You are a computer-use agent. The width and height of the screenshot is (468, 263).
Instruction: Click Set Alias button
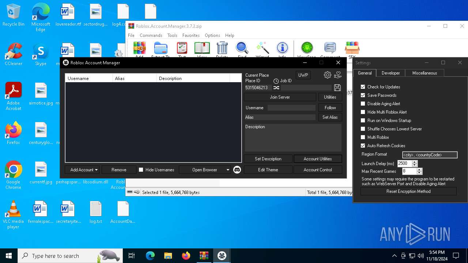pyautogui.click(x=330, y=117)
